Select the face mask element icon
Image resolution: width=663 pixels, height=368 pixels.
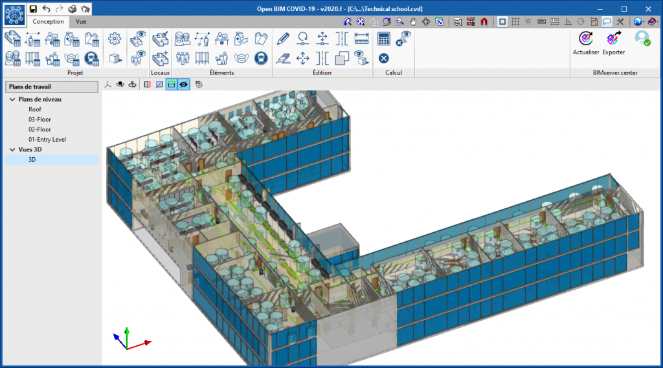[241, 59]
